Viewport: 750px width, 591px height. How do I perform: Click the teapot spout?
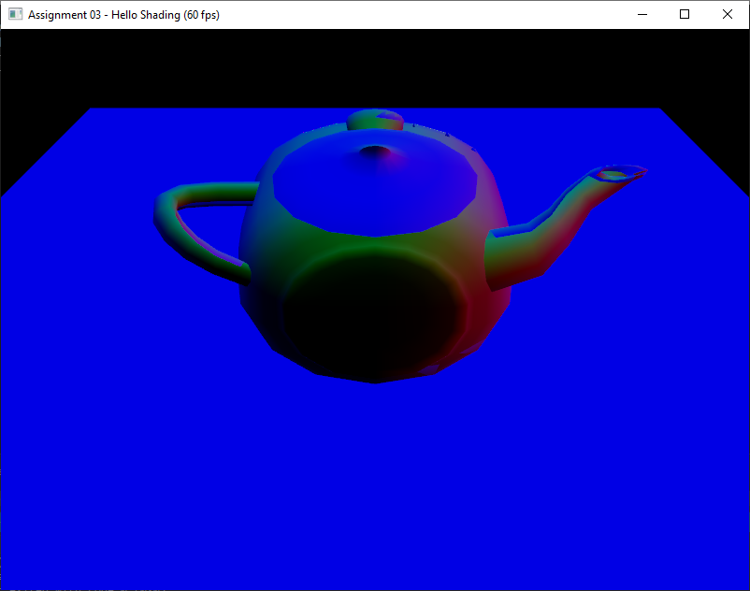coord(566,227)
